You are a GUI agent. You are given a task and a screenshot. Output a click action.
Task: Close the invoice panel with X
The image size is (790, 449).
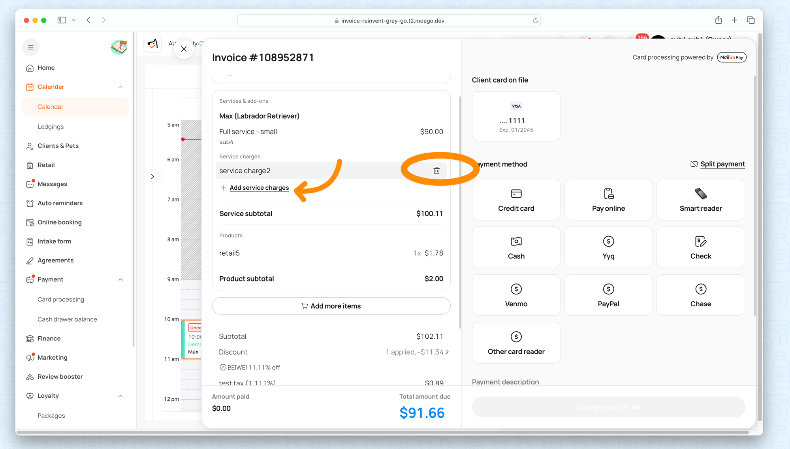pos(184,49)
